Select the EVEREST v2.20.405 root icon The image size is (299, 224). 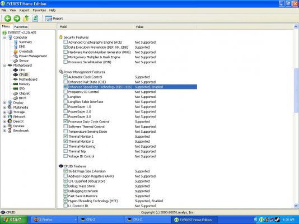click(x=4, y=33)
